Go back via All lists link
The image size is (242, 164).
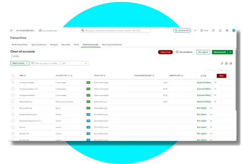click(15, 56)
